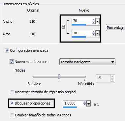Open the Alto value dropdown arrow
The width and height of the screenshot is (125, 121).
[97, 33]
